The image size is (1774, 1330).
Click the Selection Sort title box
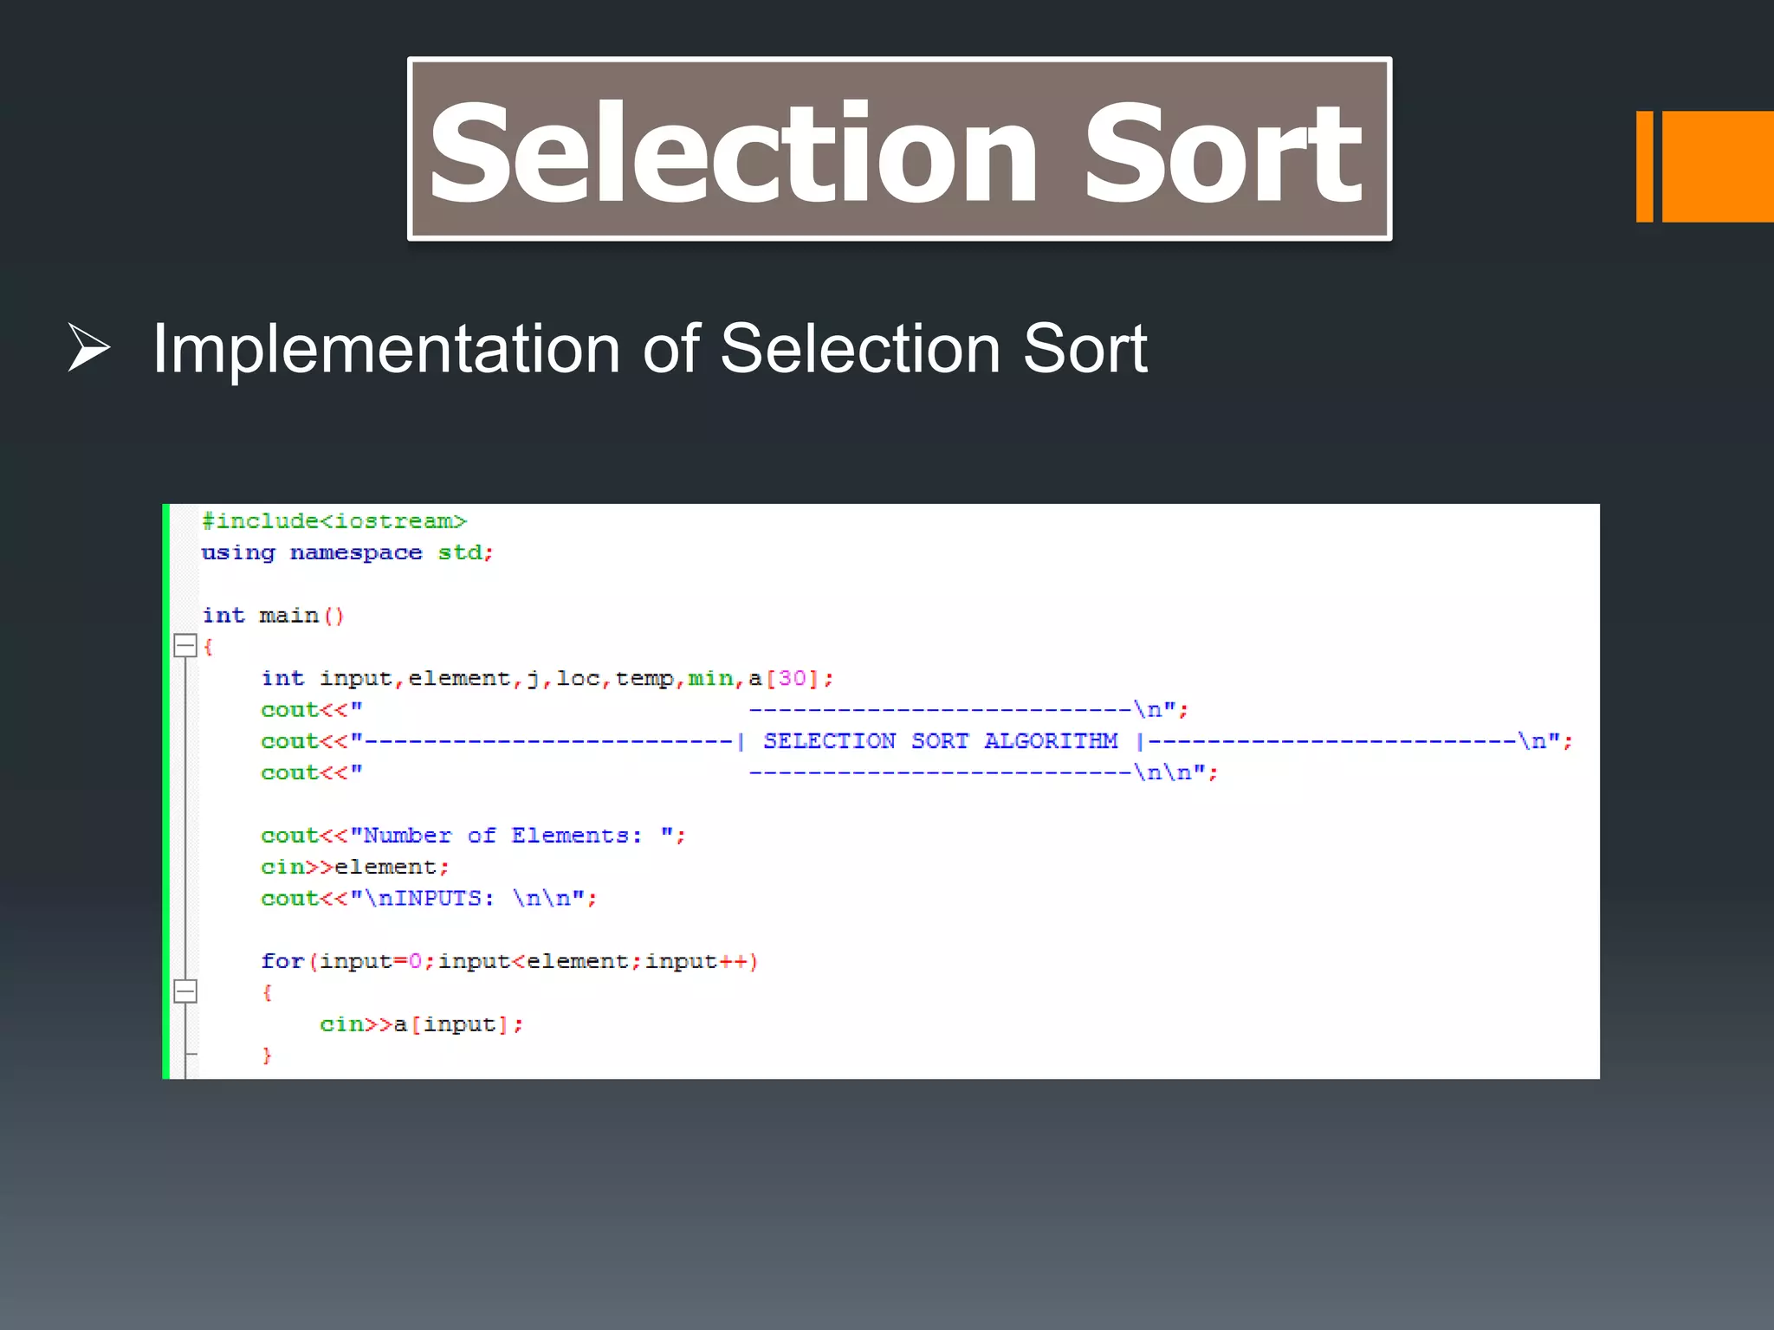pos(899,149)
